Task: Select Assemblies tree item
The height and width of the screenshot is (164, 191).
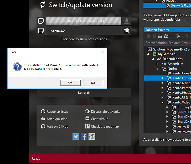Action: pos(176,64)
